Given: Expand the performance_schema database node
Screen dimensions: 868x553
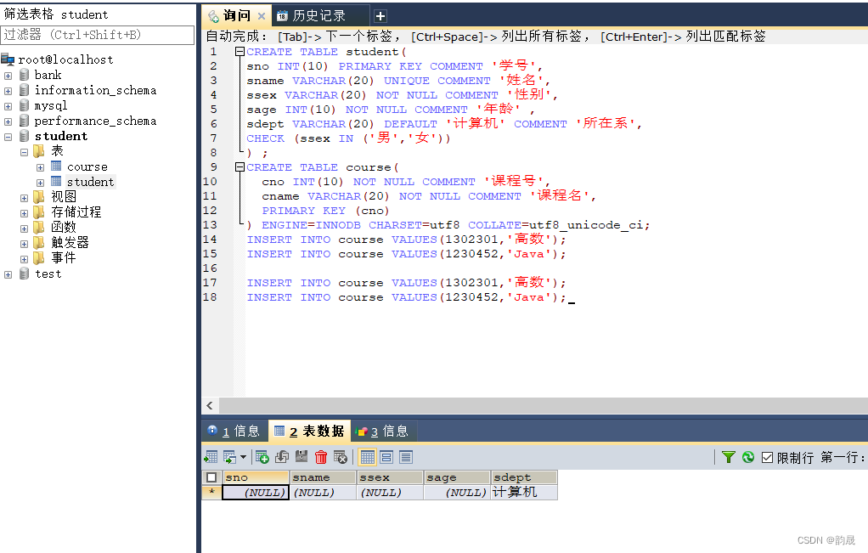Looking at the screenshot, I should click(8, 121).
